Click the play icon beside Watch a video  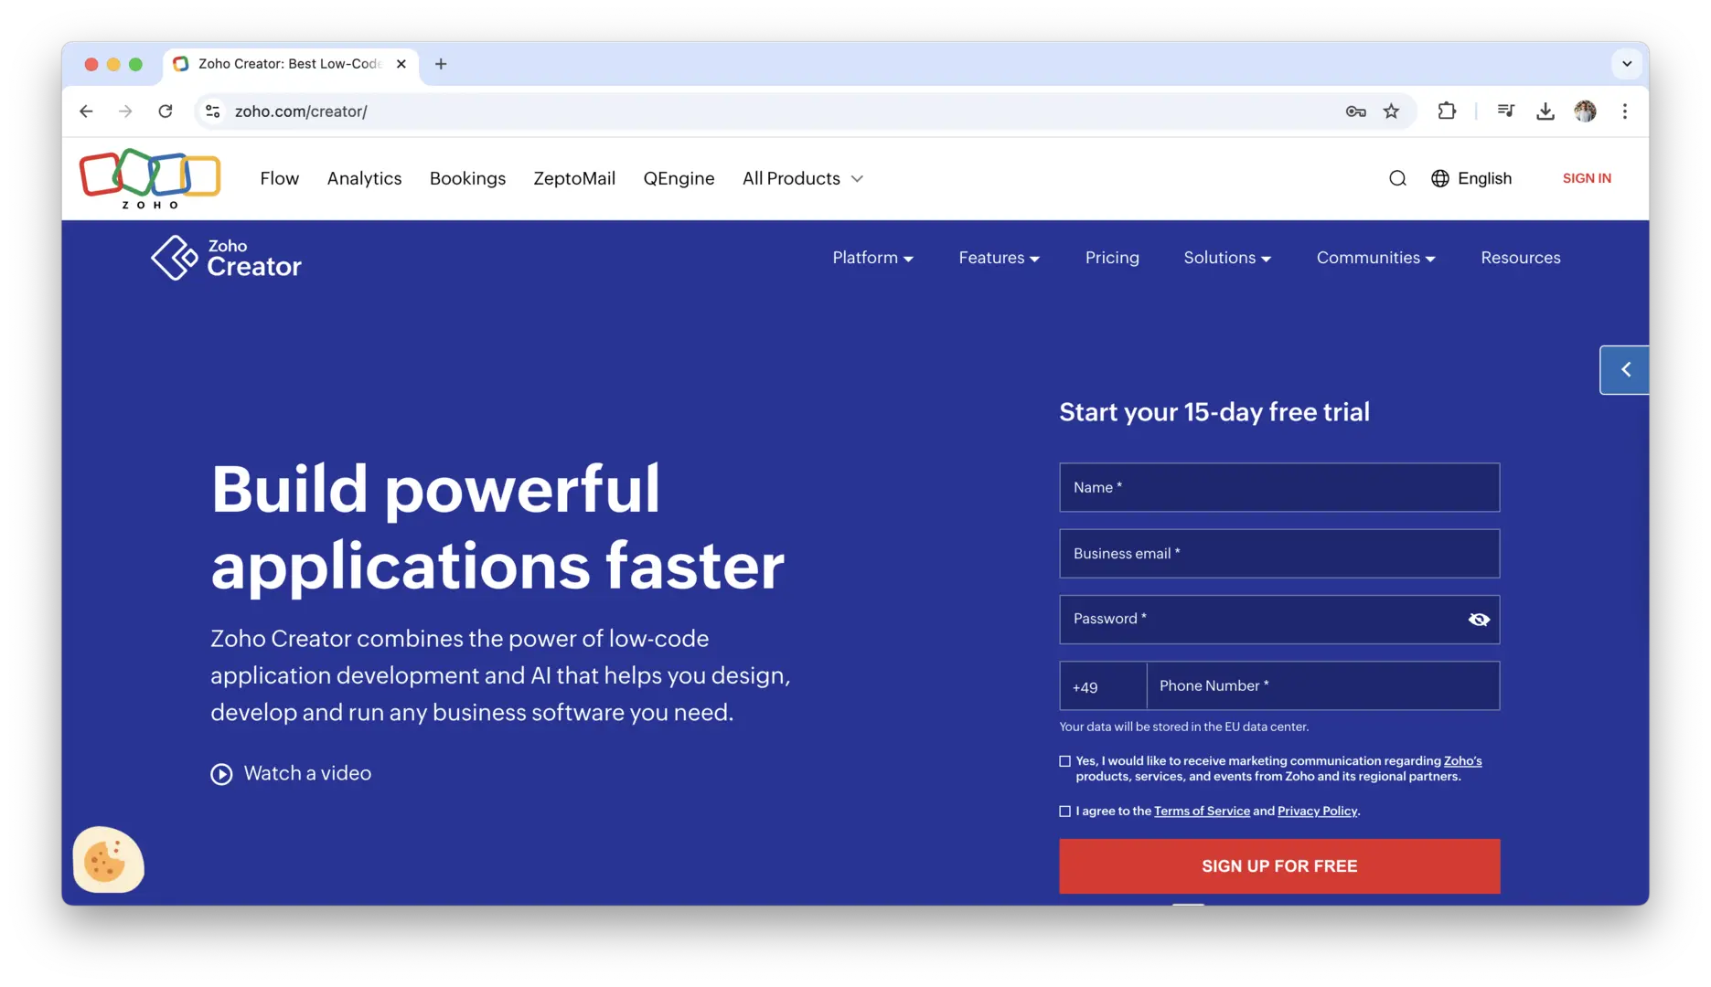point(221,774)
